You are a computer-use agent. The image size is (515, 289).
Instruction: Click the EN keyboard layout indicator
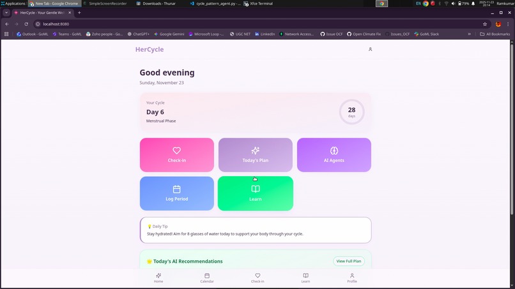[418, 3]
